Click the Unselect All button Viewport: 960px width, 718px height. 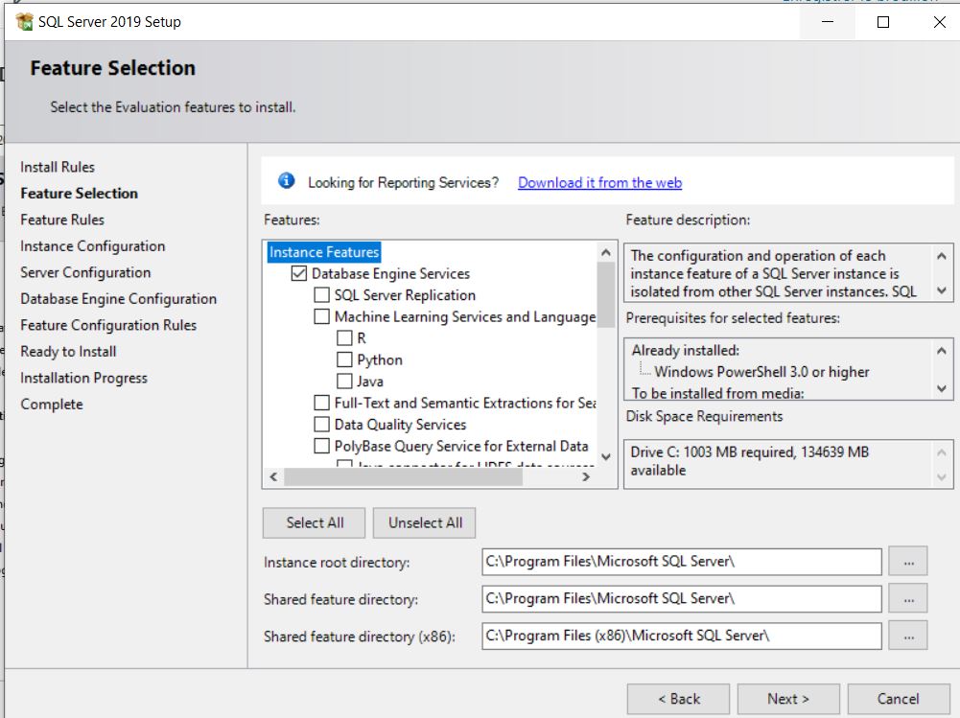coord(424,522)
